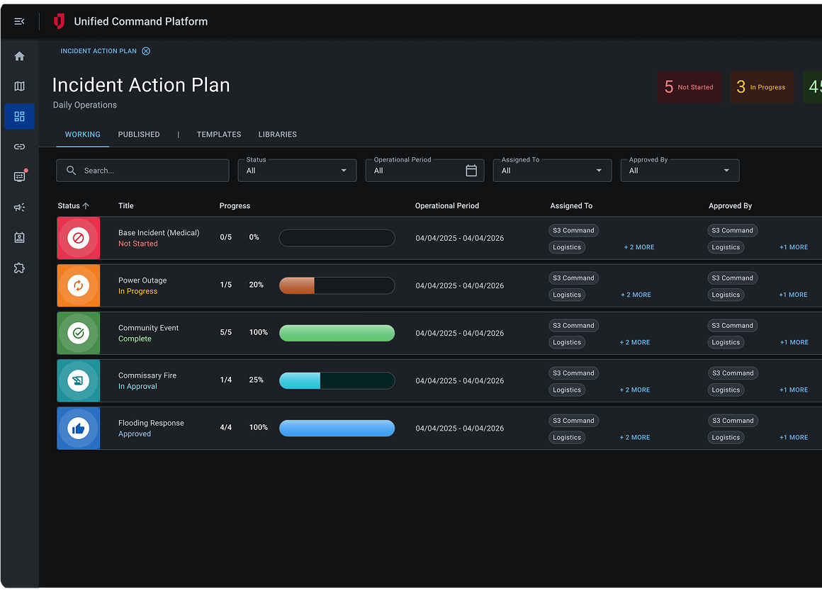Screen dimensions: 822x590
Task: Open the Home icon in sidebar
Action: (19, 56)
